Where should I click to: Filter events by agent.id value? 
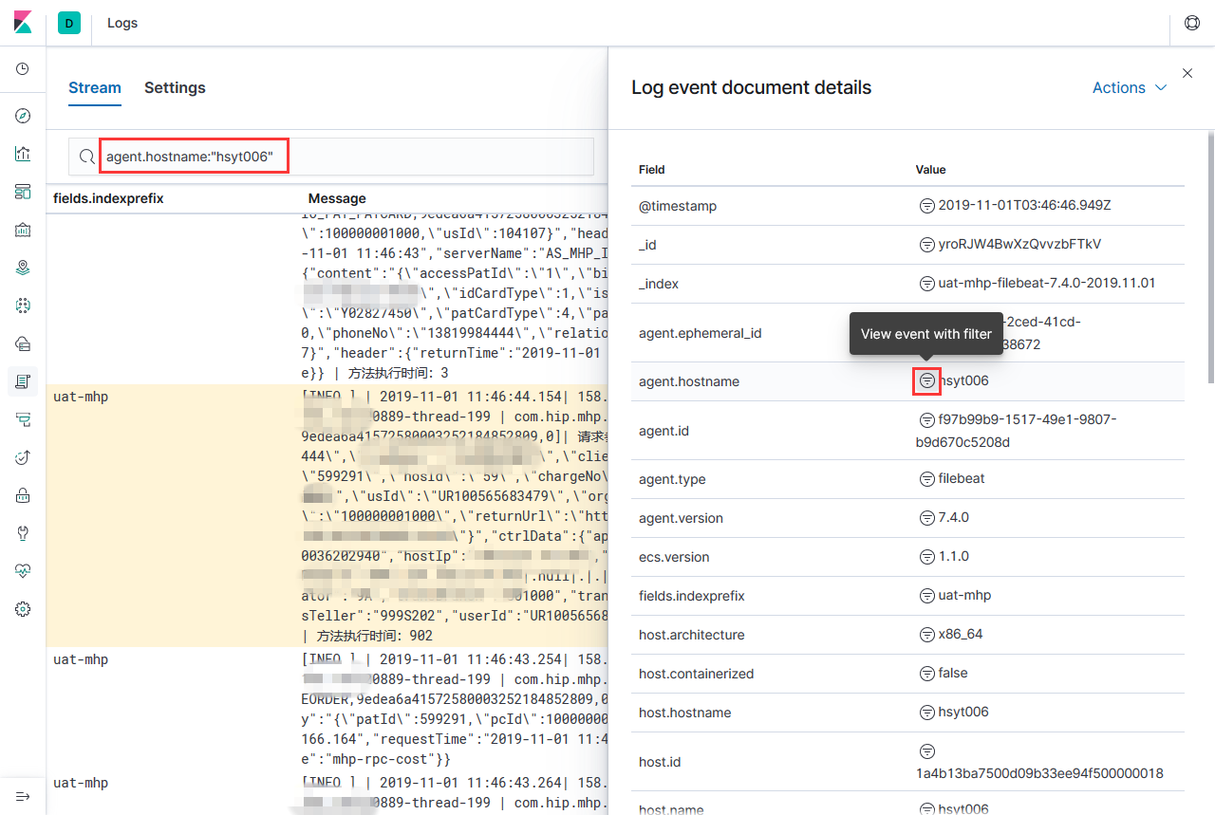[x=926, y=420]
